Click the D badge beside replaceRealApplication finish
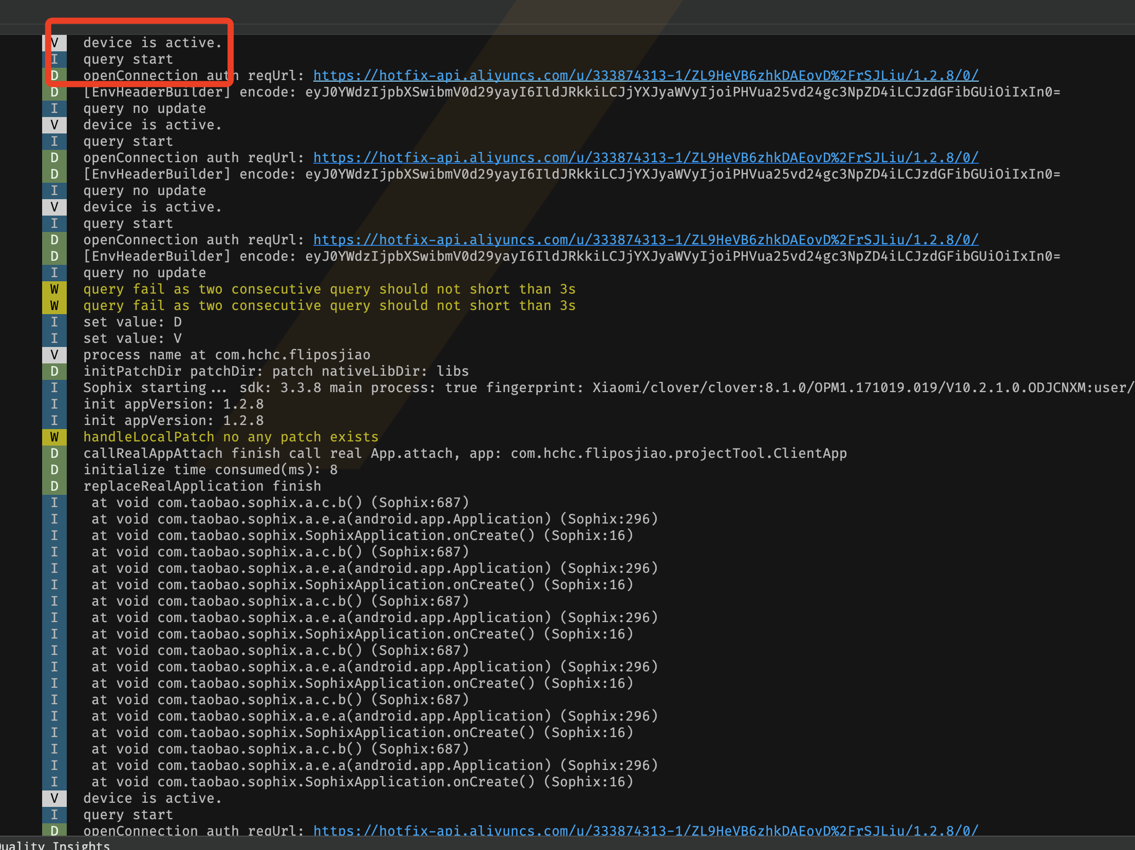The image size is (1135, 850). 54,486
